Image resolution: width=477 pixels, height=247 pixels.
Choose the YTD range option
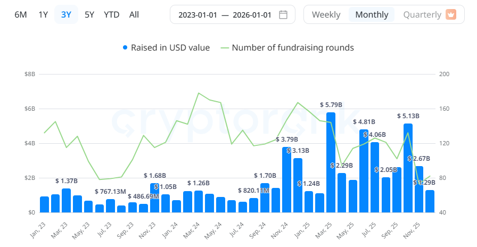[x=112, y=14]
